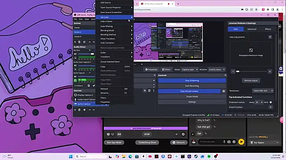Click the Windows Start button

coord(71,156)
